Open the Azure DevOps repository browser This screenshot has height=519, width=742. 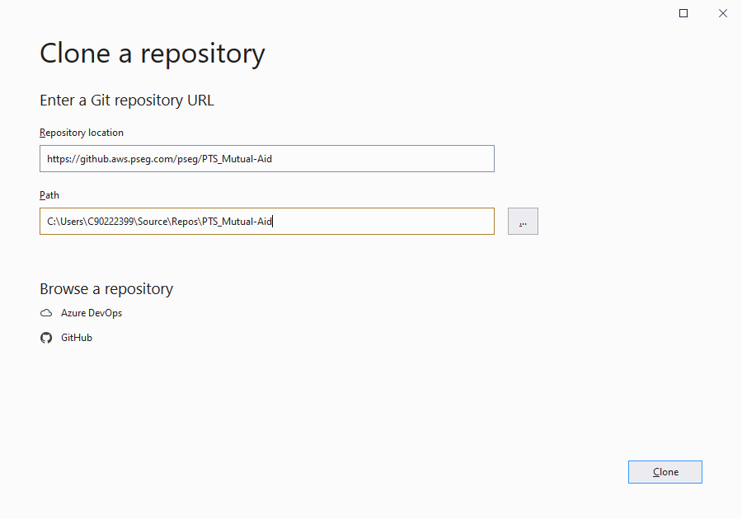91,313
